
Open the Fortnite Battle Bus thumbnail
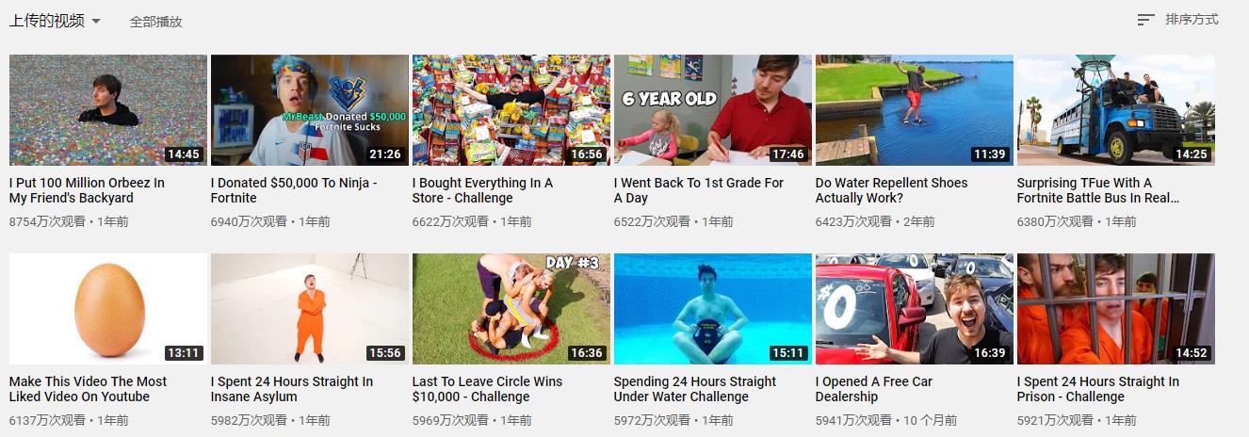(x=1116, y=110)
